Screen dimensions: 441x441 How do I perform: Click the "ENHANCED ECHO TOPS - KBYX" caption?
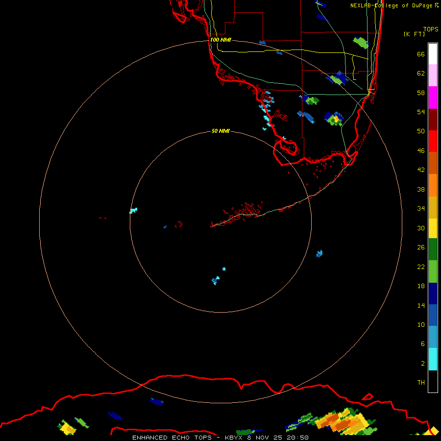tap(189, 438)
